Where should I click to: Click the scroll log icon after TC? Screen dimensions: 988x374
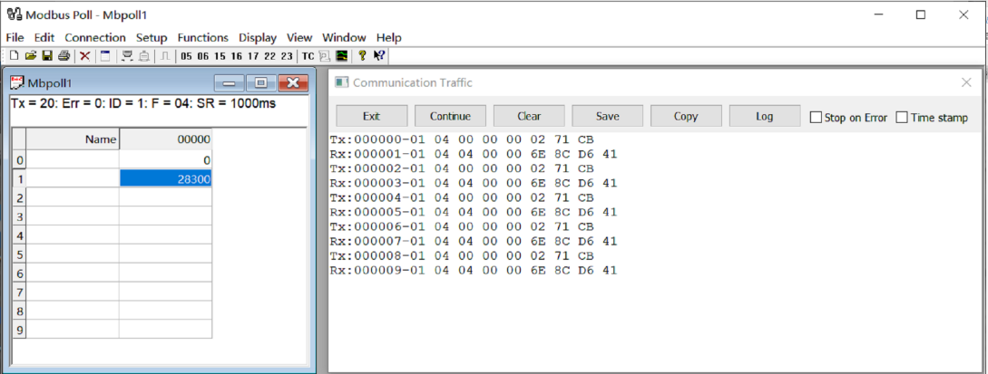325,56
